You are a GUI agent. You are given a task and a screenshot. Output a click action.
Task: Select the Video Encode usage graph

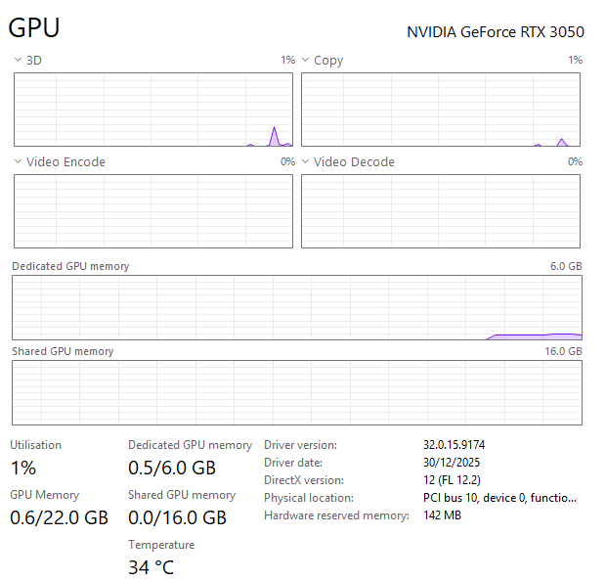(x=153, y=211)
